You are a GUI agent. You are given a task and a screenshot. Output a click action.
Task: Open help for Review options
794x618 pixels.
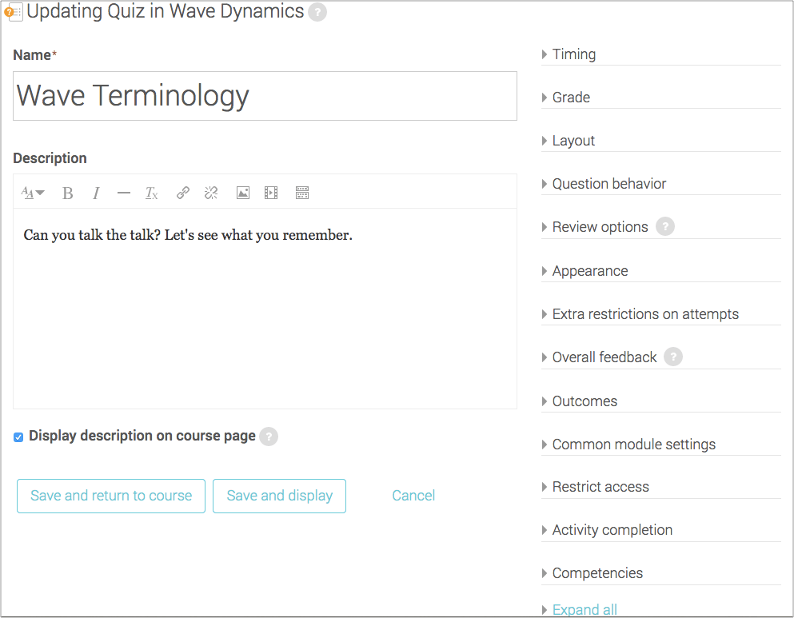(665, 226)
